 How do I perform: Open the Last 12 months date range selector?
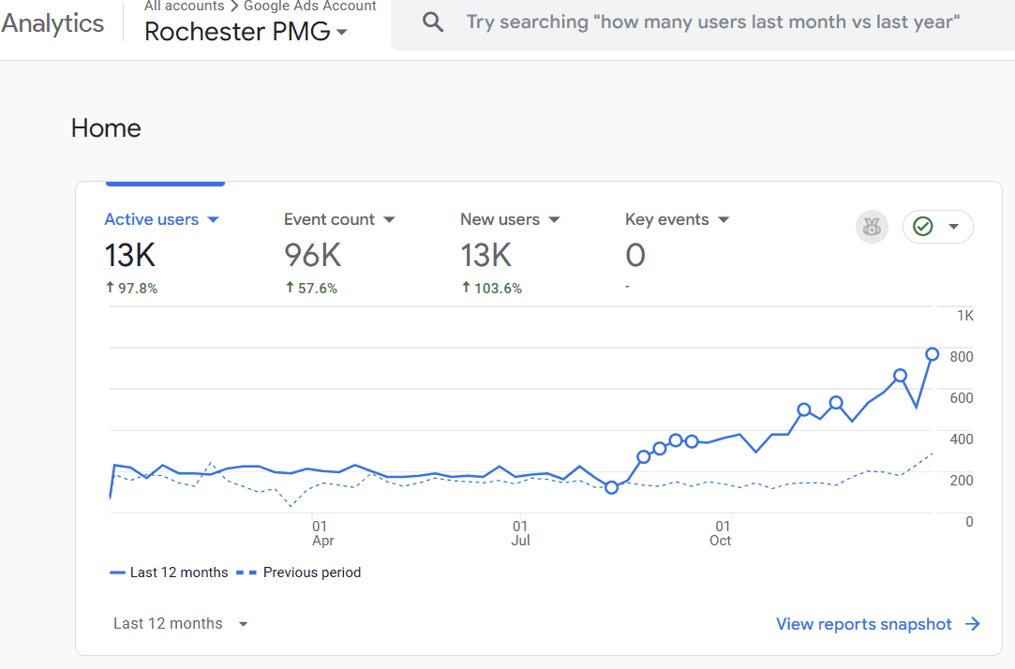181,623
